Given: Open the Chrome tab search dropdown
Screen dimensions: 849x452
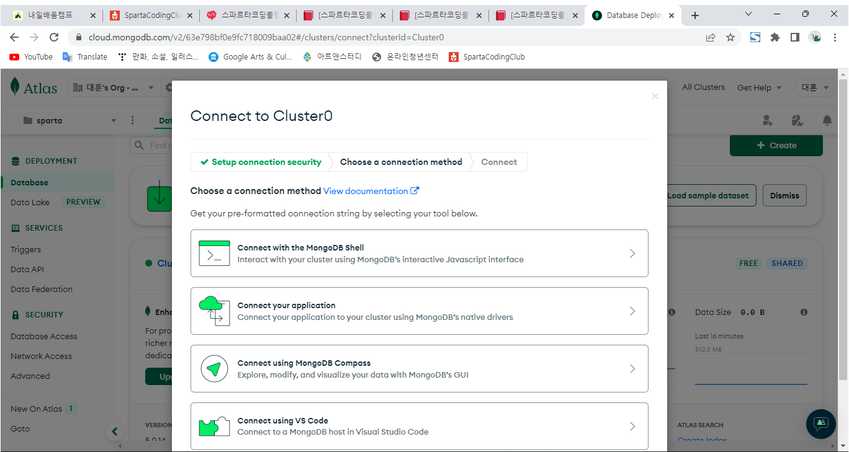Looking at the screenshot, I should [x=748, y=14].
